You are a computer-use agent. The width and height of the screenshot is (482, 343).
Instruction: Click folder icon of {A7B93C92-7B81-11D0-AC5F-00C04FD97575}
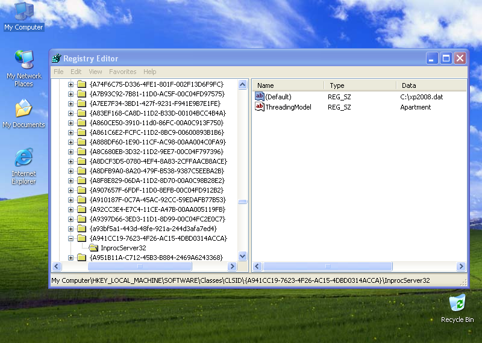(x=81, y=94)
